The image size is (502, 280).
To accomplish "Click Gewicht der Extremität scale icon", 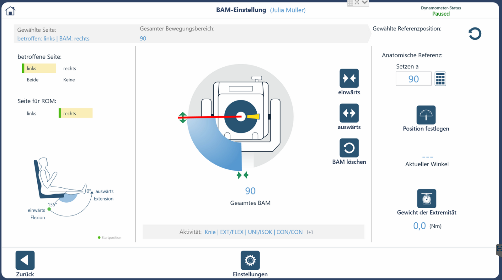I will [x=426, y=199].
